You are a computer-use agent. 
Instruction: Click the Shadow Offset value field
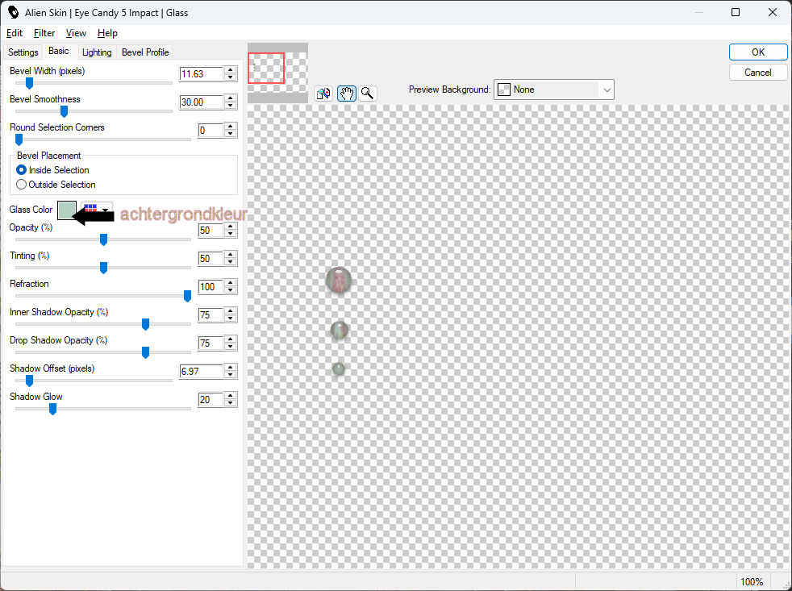pos(201,371)
